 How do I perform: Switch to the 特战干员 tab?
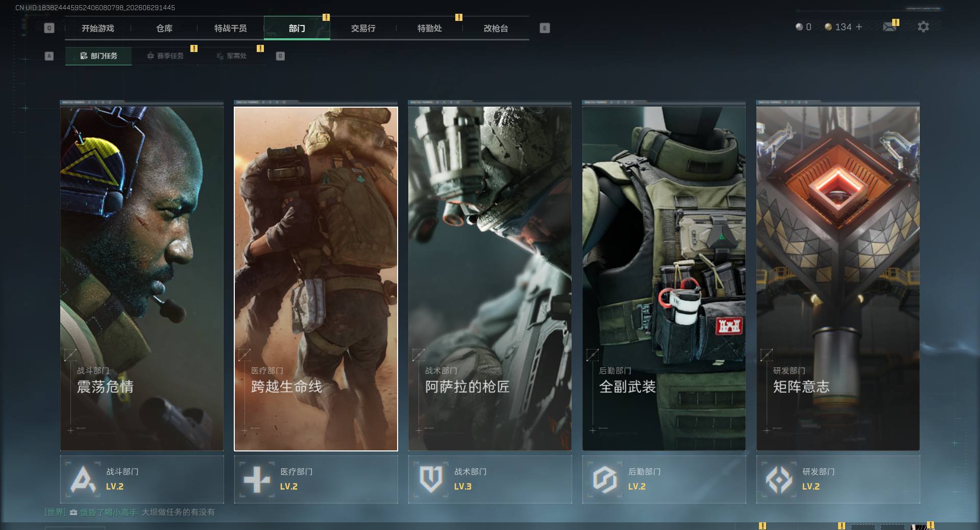pos(231,28)
